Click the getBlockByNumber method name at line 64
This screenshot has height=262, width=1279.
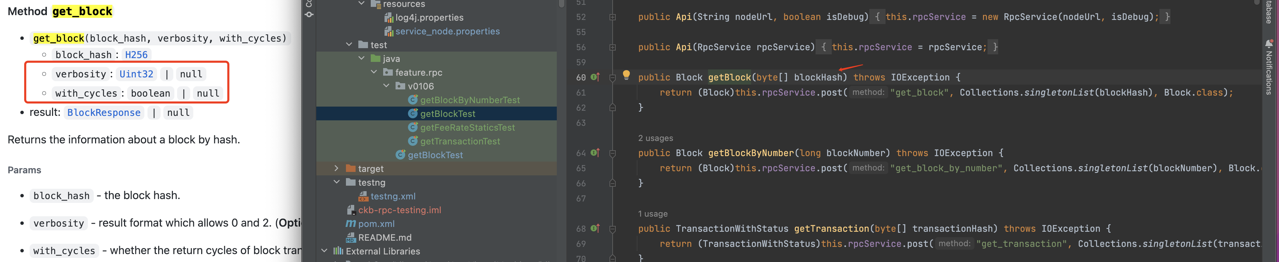pyautogui.click(x=751, y=153)
